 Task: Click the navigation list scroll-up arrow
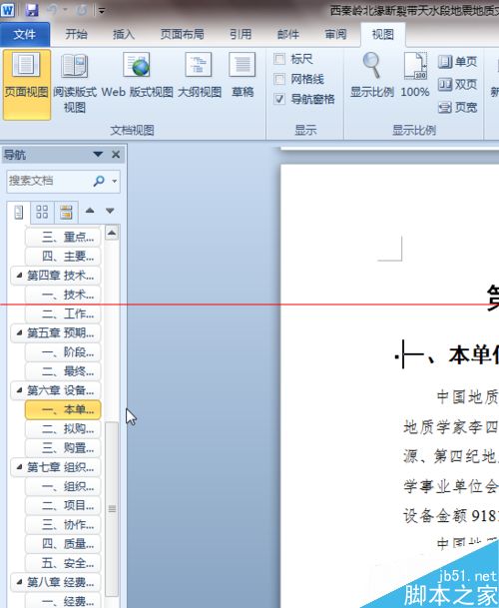click(112, 233)
